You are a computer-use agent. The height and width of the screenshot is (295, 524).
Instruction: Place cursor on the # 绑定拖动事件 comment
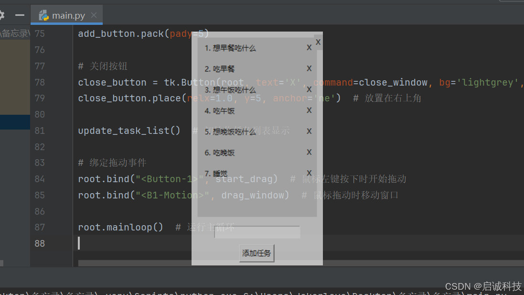112,163
